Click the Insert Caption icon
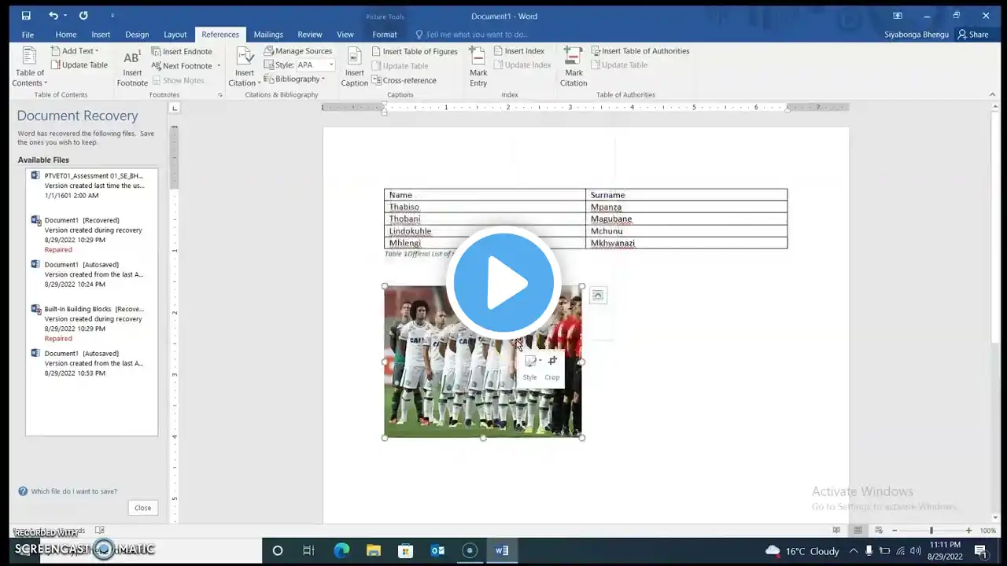Viewport: 1007px width, 566px height. pos(354,58)
